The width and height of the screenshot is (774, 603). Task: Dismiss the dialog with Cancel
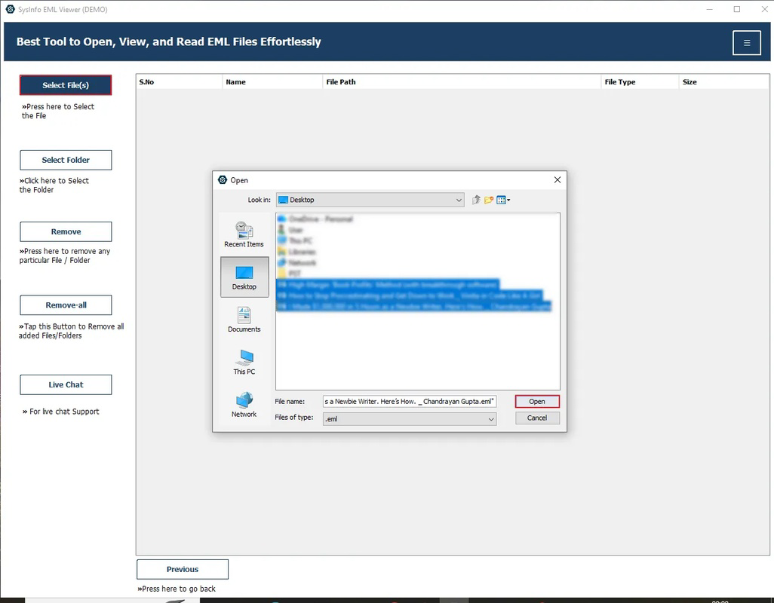[x=536, y=418]
